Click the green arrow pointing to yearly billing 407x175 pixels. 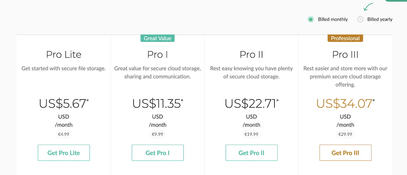368,7
